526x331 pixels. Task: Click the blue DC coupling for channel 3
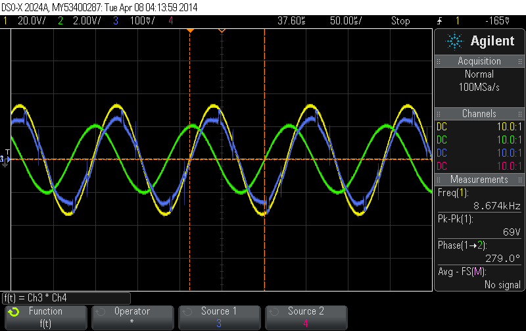click(442, 153)
